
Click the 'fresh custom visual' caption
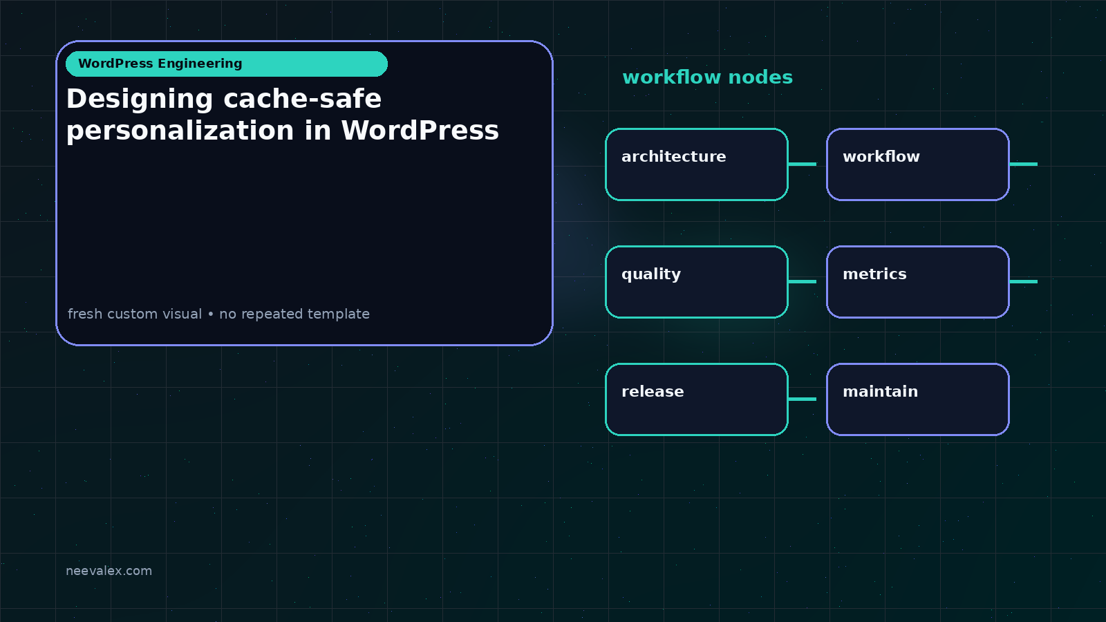218,314
